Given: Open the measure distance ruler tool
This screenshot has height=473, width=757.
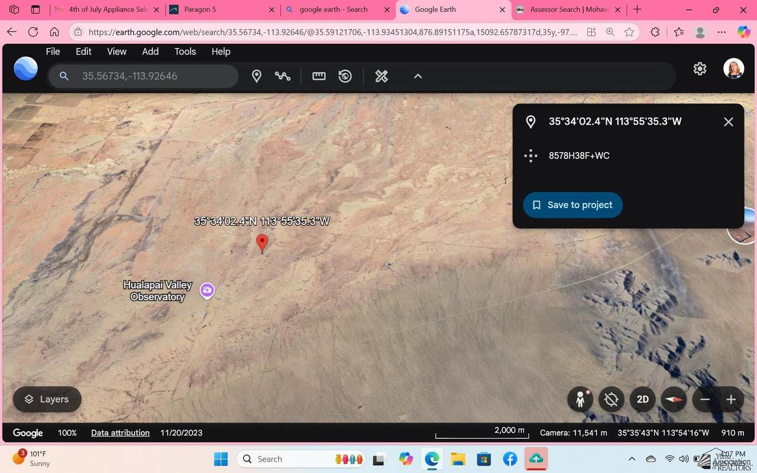Looking at the screenshot, I should (x=319, y=76).
